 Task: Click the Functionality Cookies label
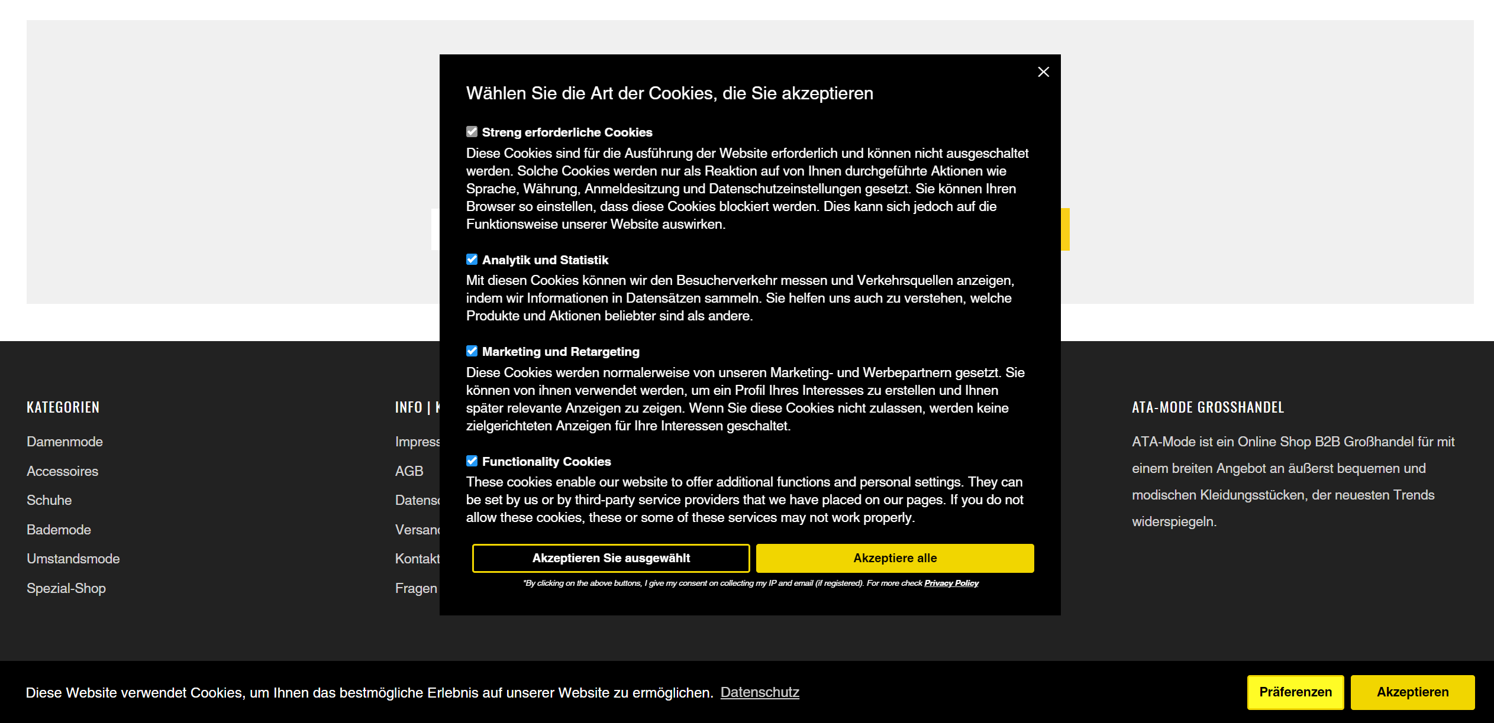pos(547,462)
